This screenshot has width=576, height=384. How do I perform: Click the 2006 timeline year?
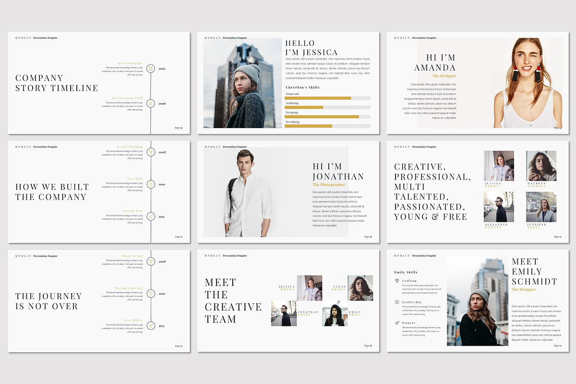[162, 104]
